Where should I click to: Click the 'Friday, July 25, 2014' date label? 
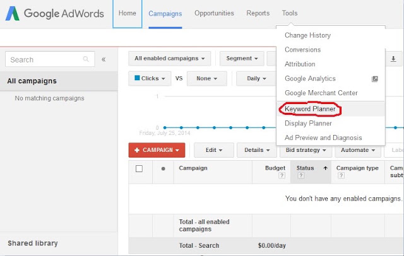(165, 133)
